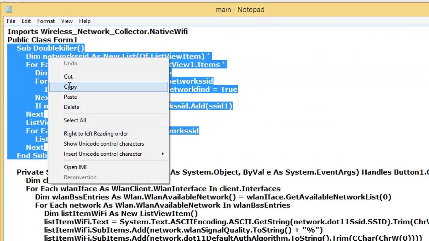Click the 'For Each network As Wlan.WlanAvailableNetwork' line
Screen dimensions: 429x241
tap(163, 205)
